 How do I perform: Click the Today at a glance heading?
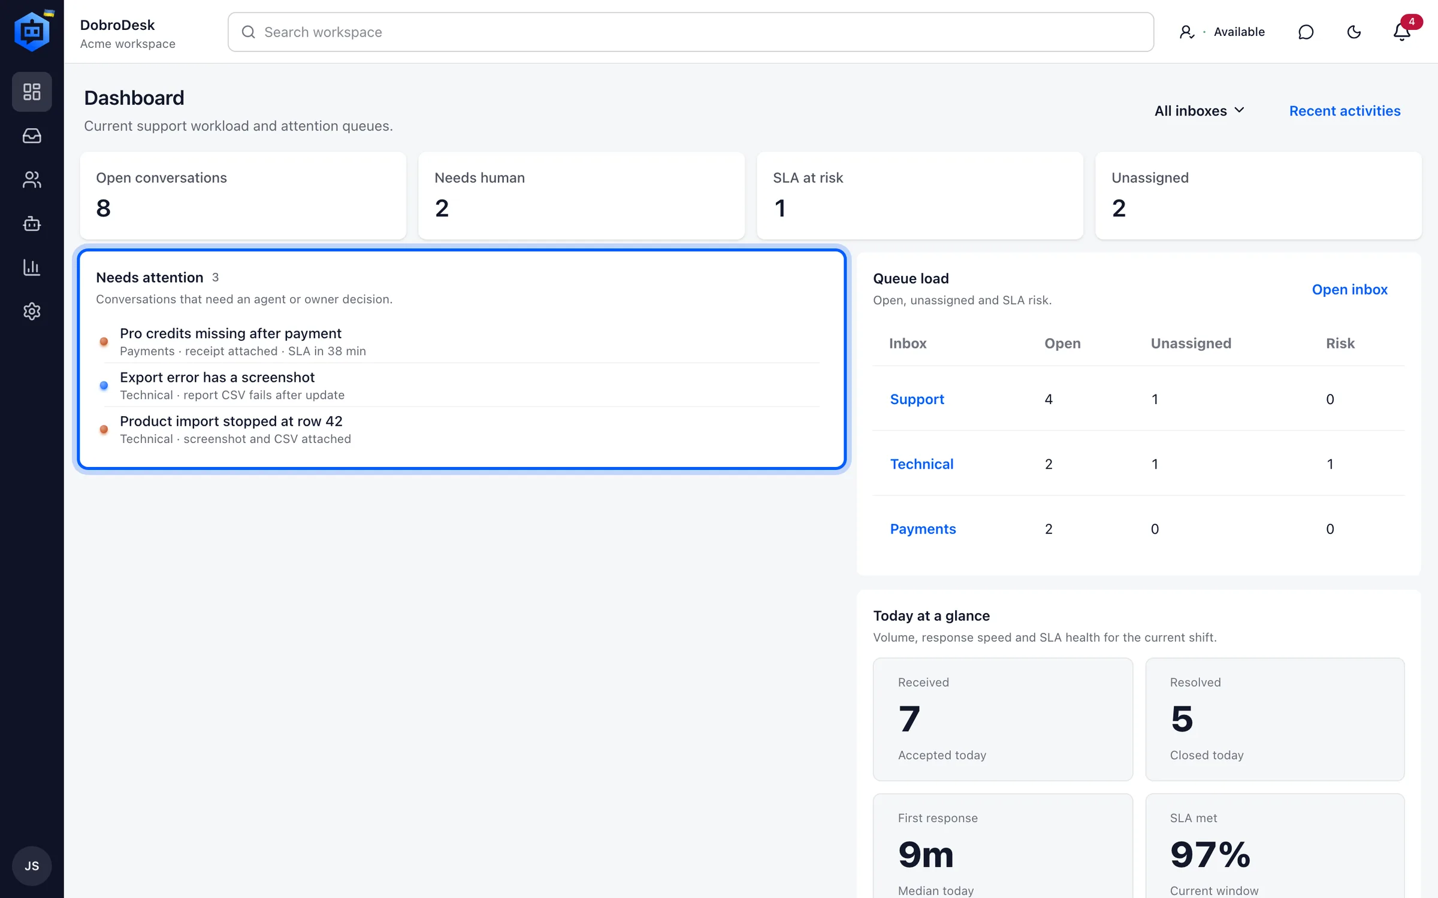pos(931,615)
